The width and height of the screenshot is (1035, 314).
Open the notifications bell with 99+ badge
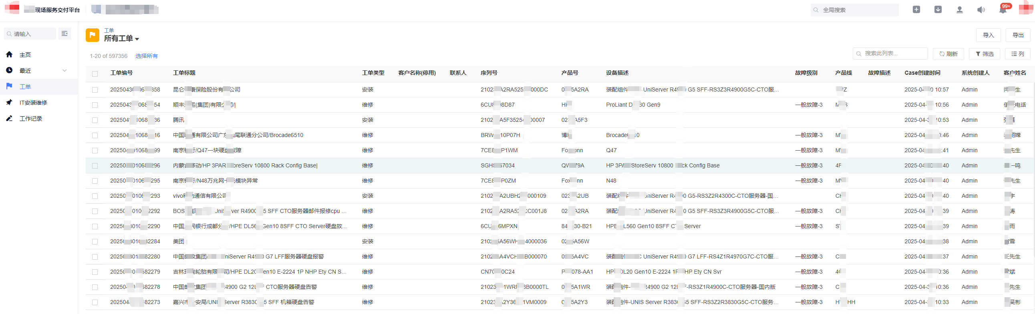1003,10
